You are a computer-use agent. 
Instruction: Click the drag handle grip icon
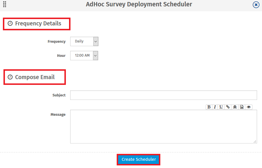point(5,4)
